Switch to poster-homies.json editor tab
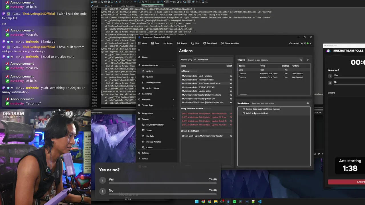Image resolution: width=365 pixels, height=205 pixels. point(128,6)
